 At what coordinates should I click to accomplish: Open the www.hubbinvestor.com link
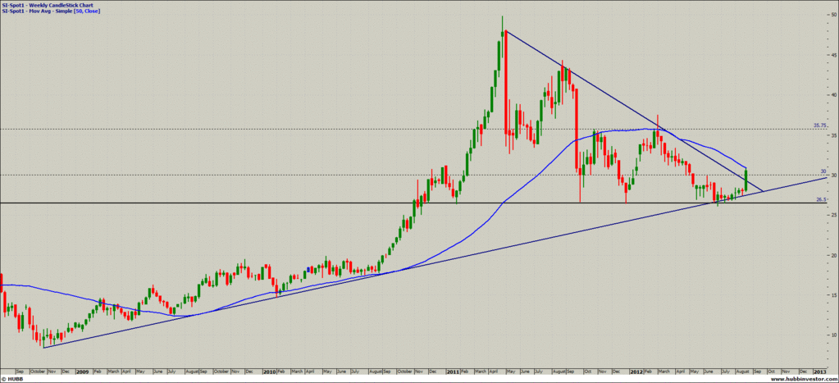(804, 379)
